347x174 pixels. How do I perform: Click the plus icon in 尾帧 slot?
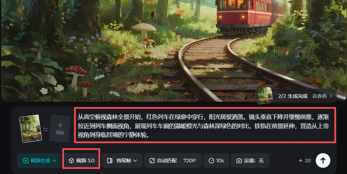(x=60, y=125)
